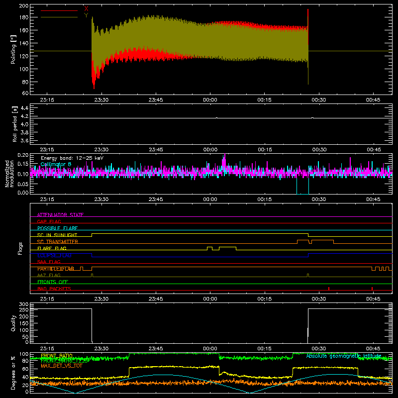Click the orange PARTICLE_FLAG label
The width and height of the screenshot is (398, 398).
(56, 269)
